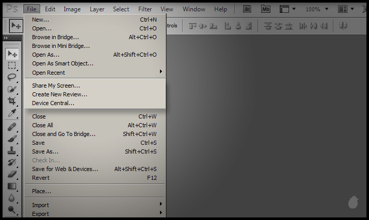Screen dimensions: 369x220
Task: Click Browse in Bridge menu entry
Action: (55, 37)
